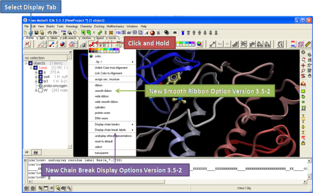Toggle the display box next to bi1

(41, 81)
